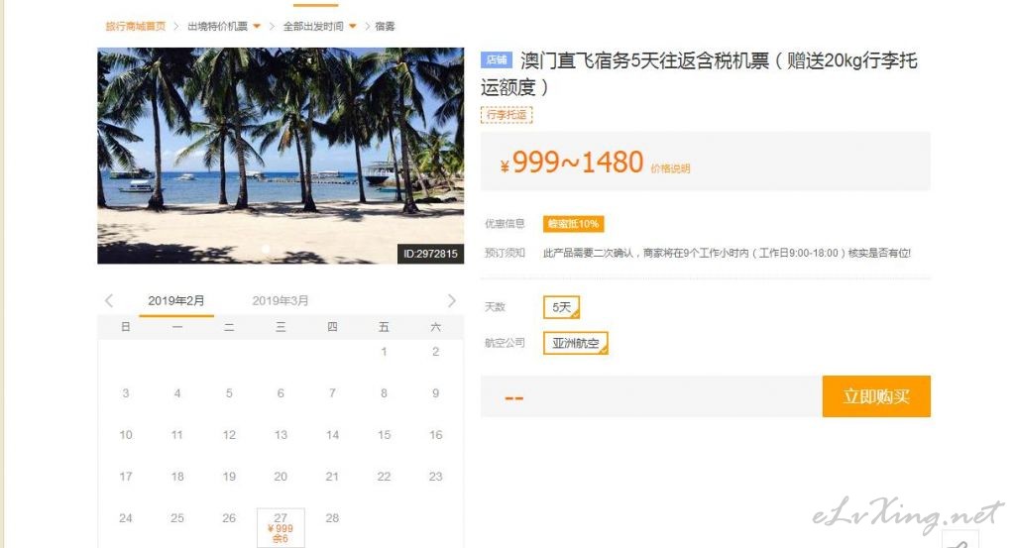The height and width of the screenshot is (548, 1015).
Task: Click the ID:2972815 label on photo
Action: [x=430, y=254]
